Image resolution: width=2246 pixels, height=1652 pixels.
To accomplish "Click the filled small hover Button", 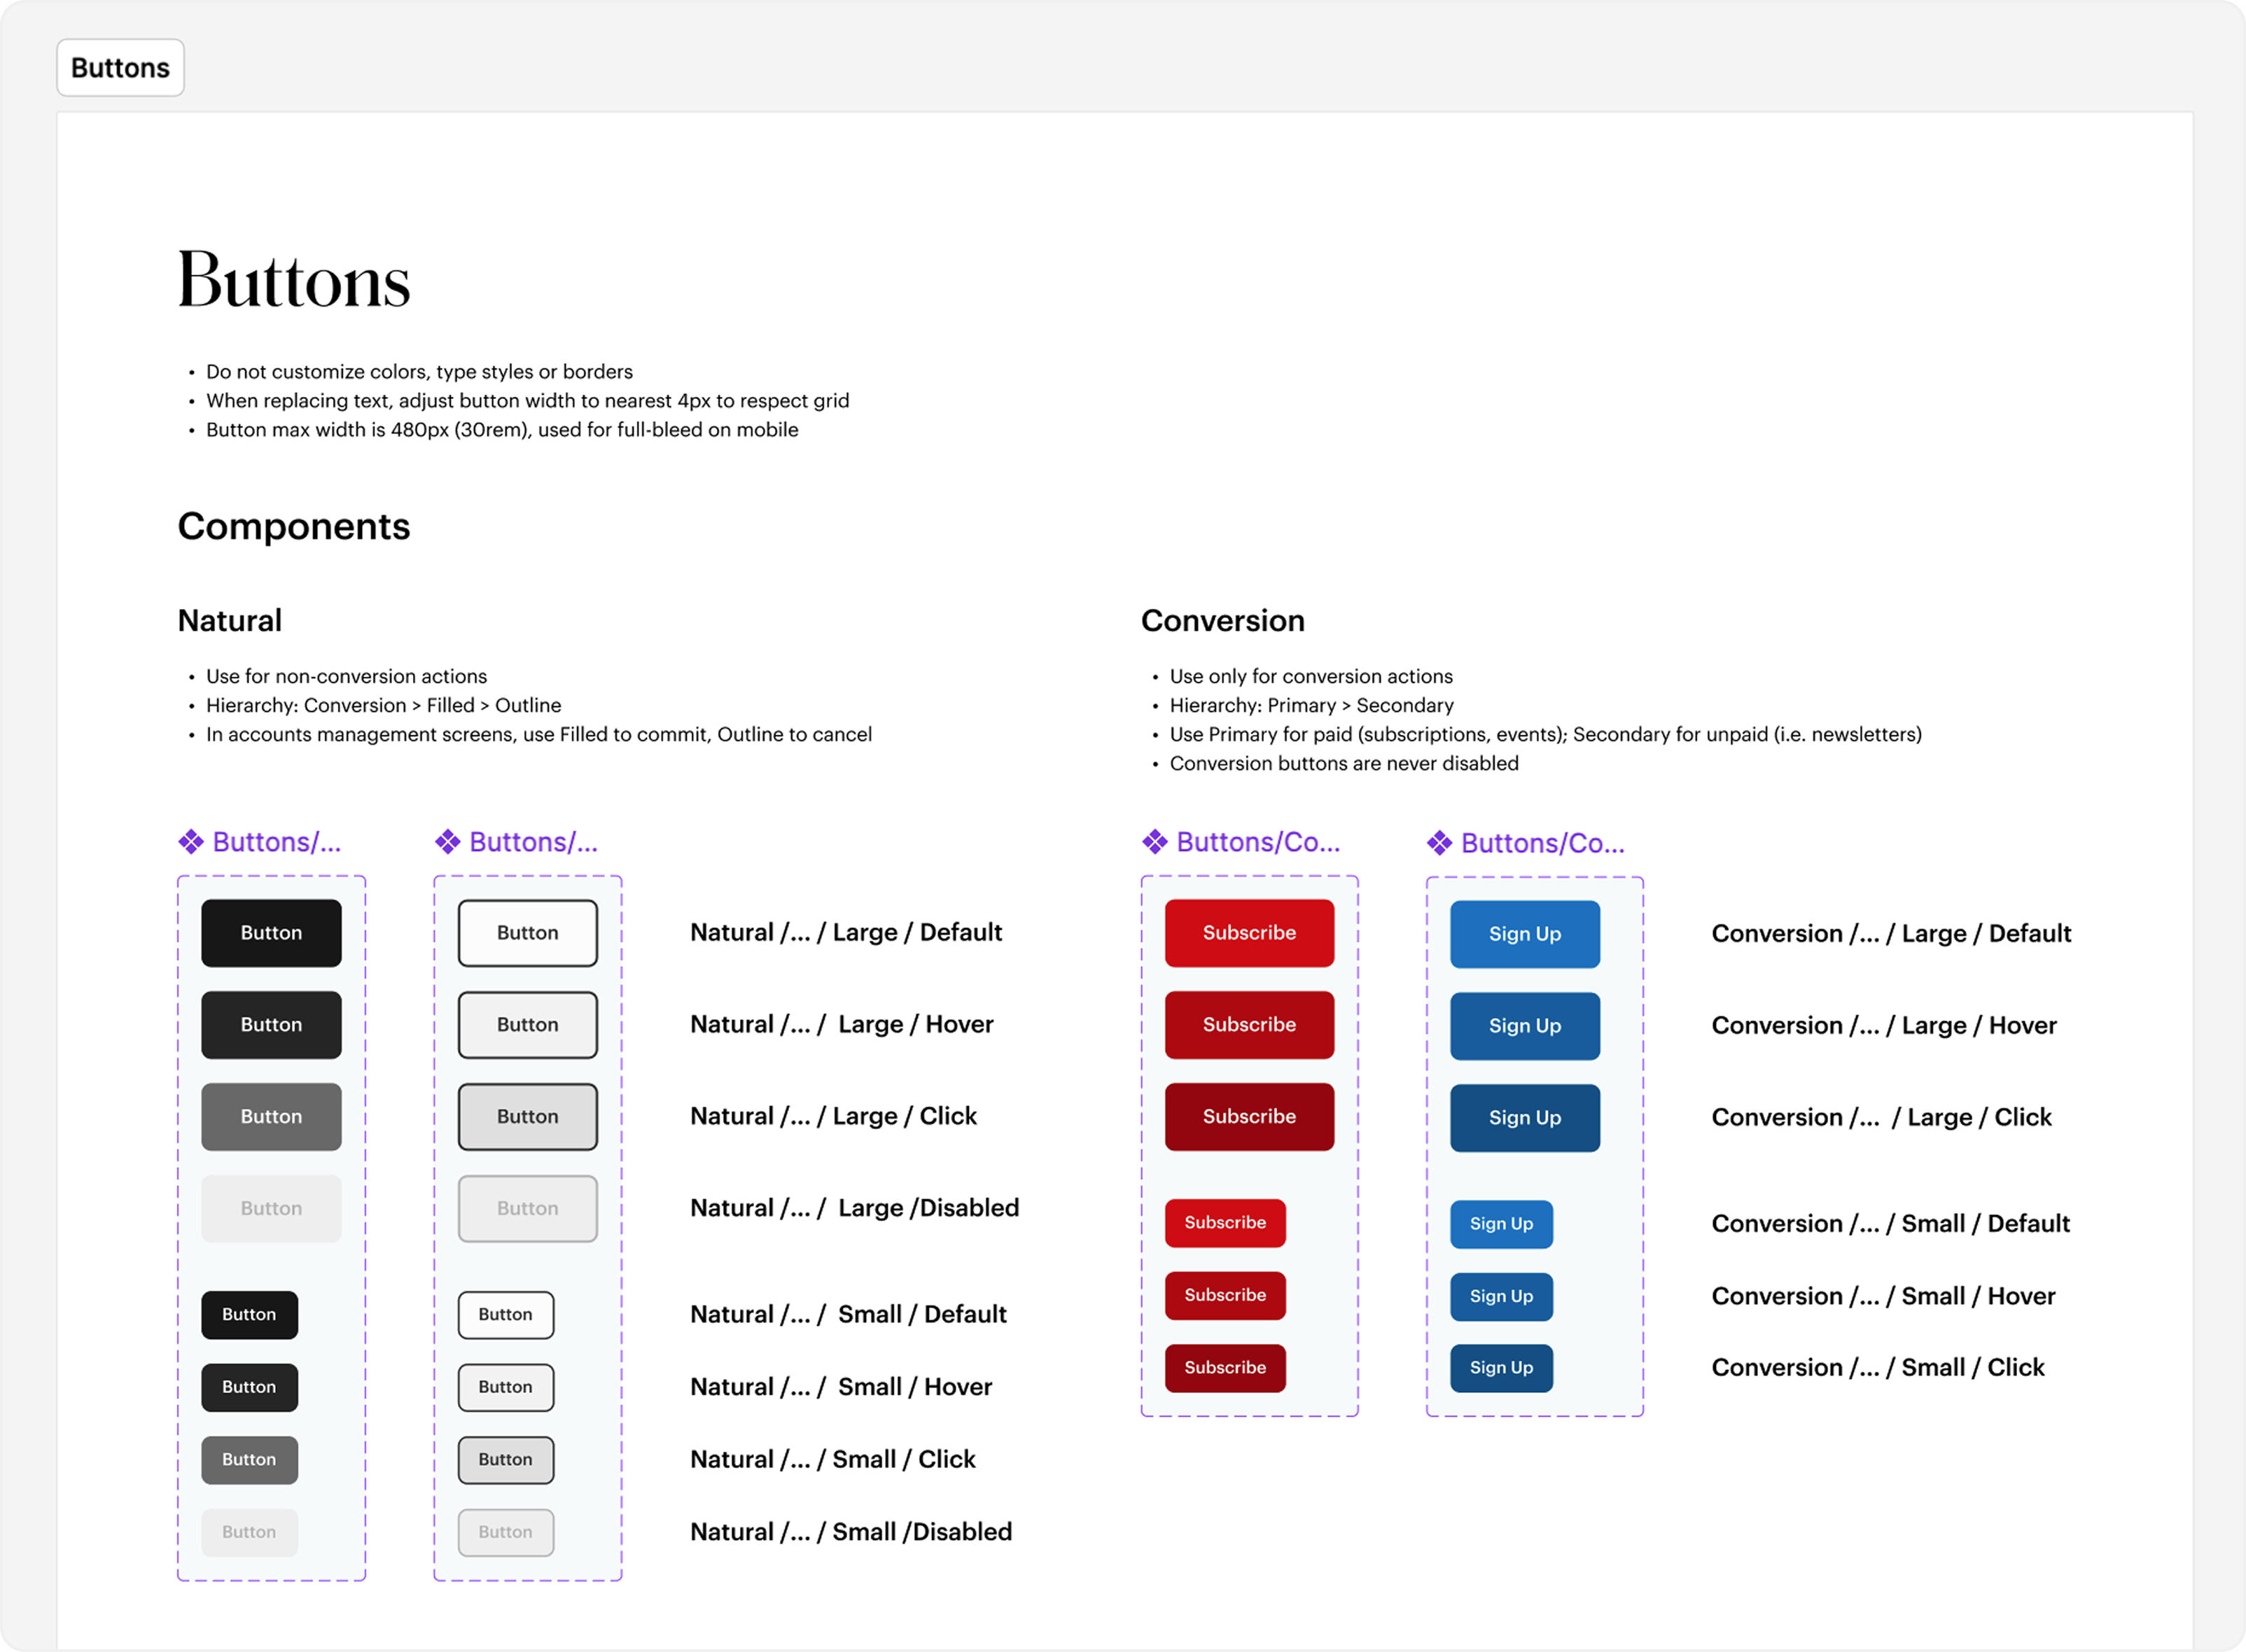I will 250,1388.
